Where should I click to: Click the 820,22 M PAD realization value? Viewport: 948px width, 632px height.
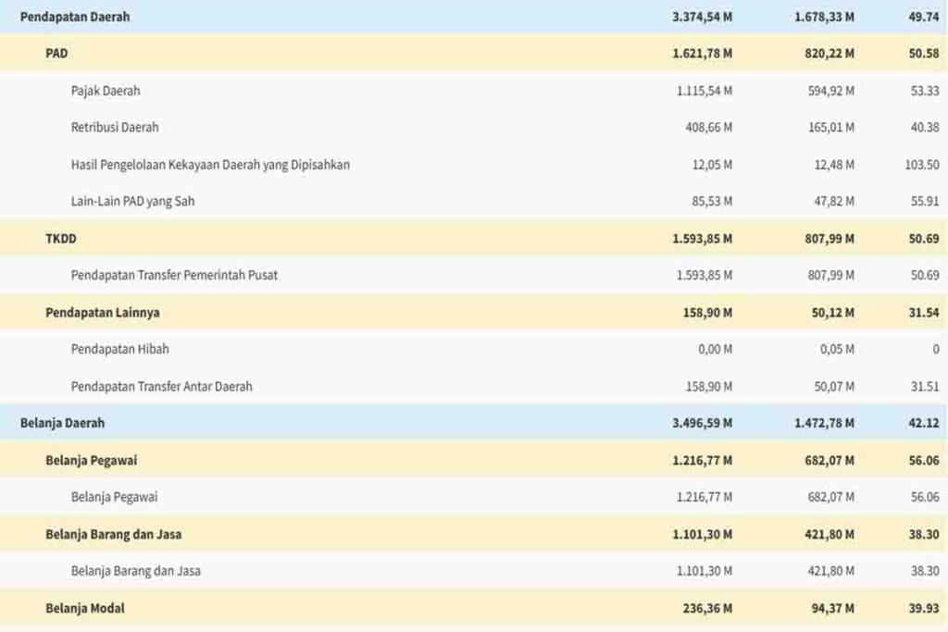(x=829, y=53)
